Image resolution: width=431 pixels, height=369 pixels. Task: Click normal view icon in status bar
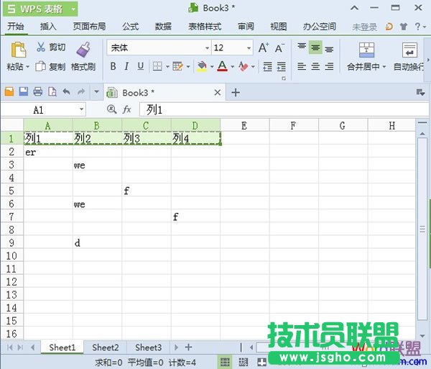coord(225,362)
